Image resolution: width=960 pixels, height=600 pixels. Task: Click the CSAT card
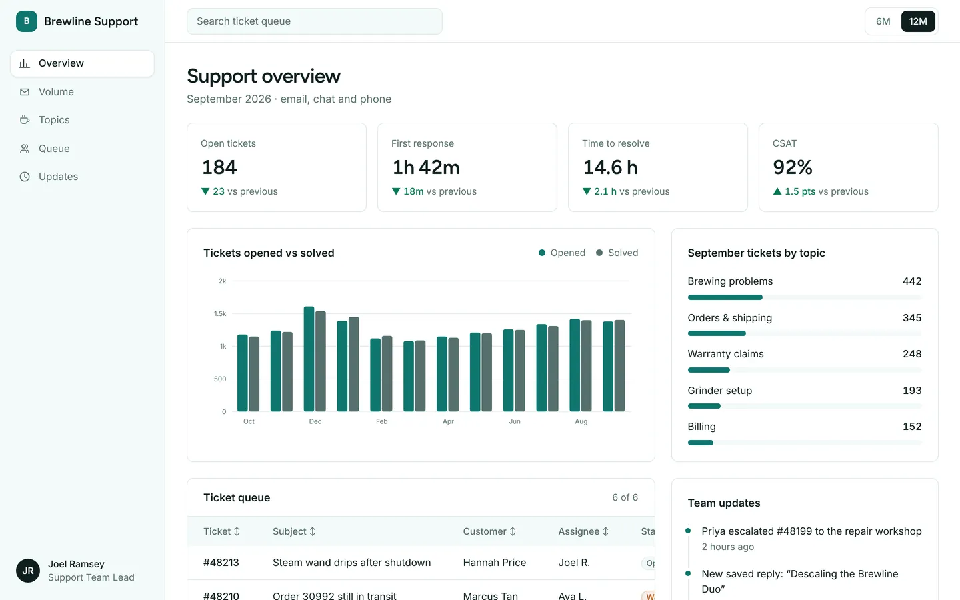(849, 167)
